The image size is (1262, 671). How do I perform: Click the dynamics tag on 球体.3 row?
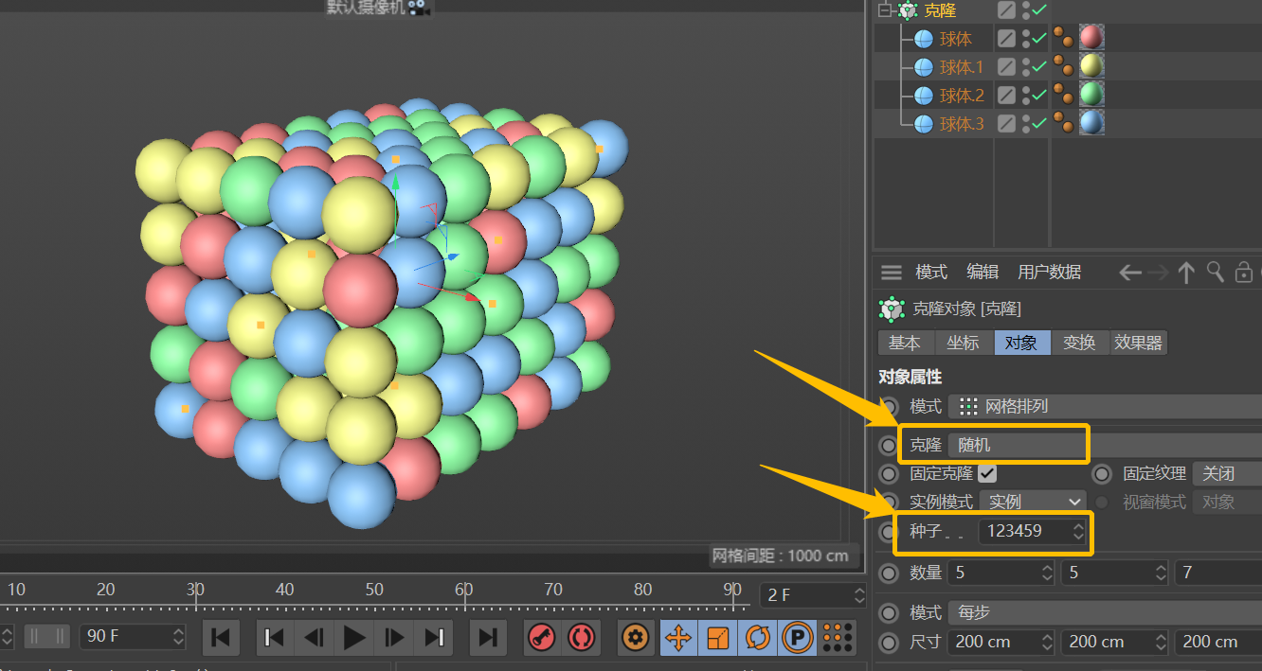click(1064, 123)
